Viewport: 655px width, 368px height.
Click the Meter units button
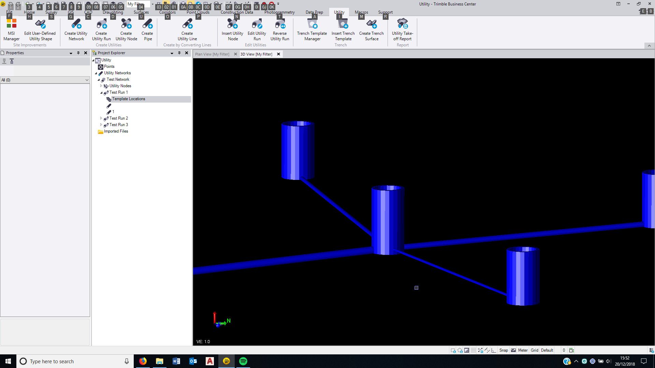tap(522, 350)
